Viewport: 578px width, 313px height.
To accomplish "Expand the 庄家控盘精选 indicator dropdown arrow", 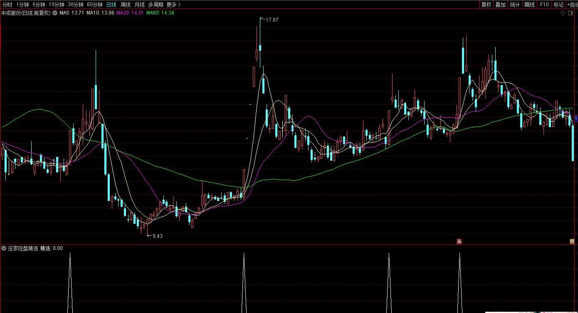I will pos(4,248).
